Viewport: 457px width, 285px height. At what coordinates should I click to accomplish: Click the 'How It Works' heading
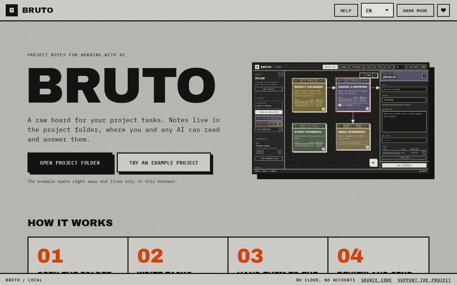pos(70,223)
